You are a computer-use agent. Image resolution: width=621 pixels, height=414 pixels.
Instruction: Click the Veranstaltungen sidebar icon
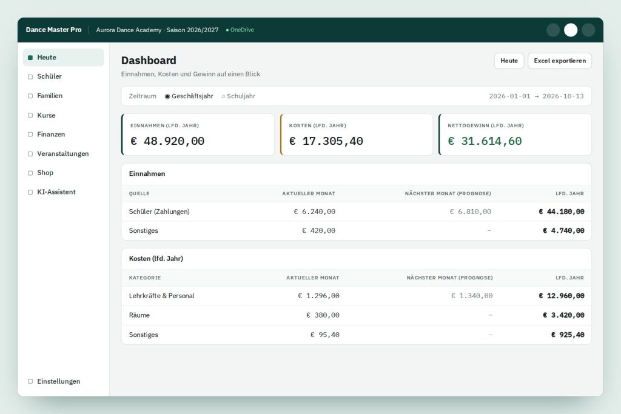(x=30, y=154)
